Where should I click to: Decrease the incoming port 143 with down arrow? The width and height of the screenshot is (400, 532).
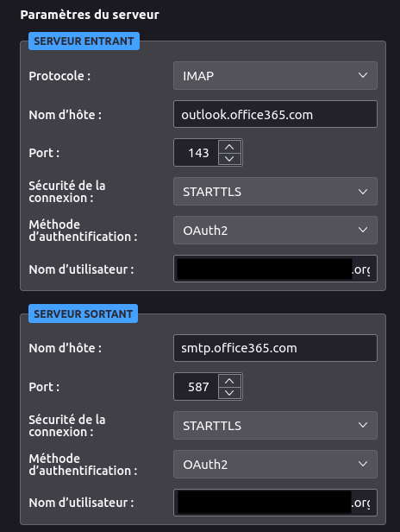click(229, 159)
